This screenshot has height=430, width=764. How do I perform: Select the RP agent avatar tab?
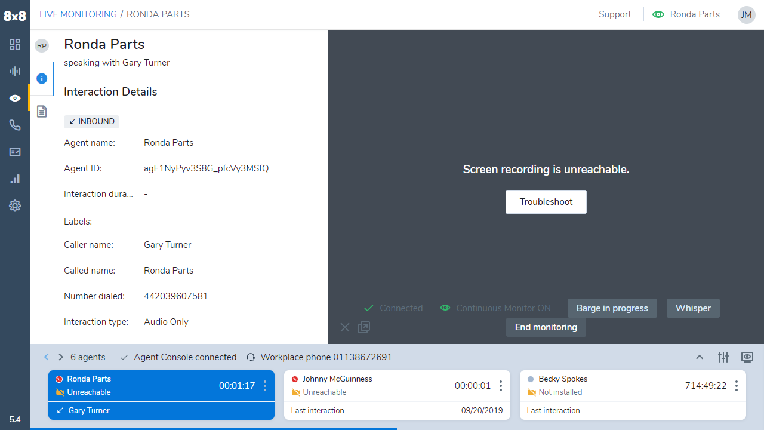(42, 46)
